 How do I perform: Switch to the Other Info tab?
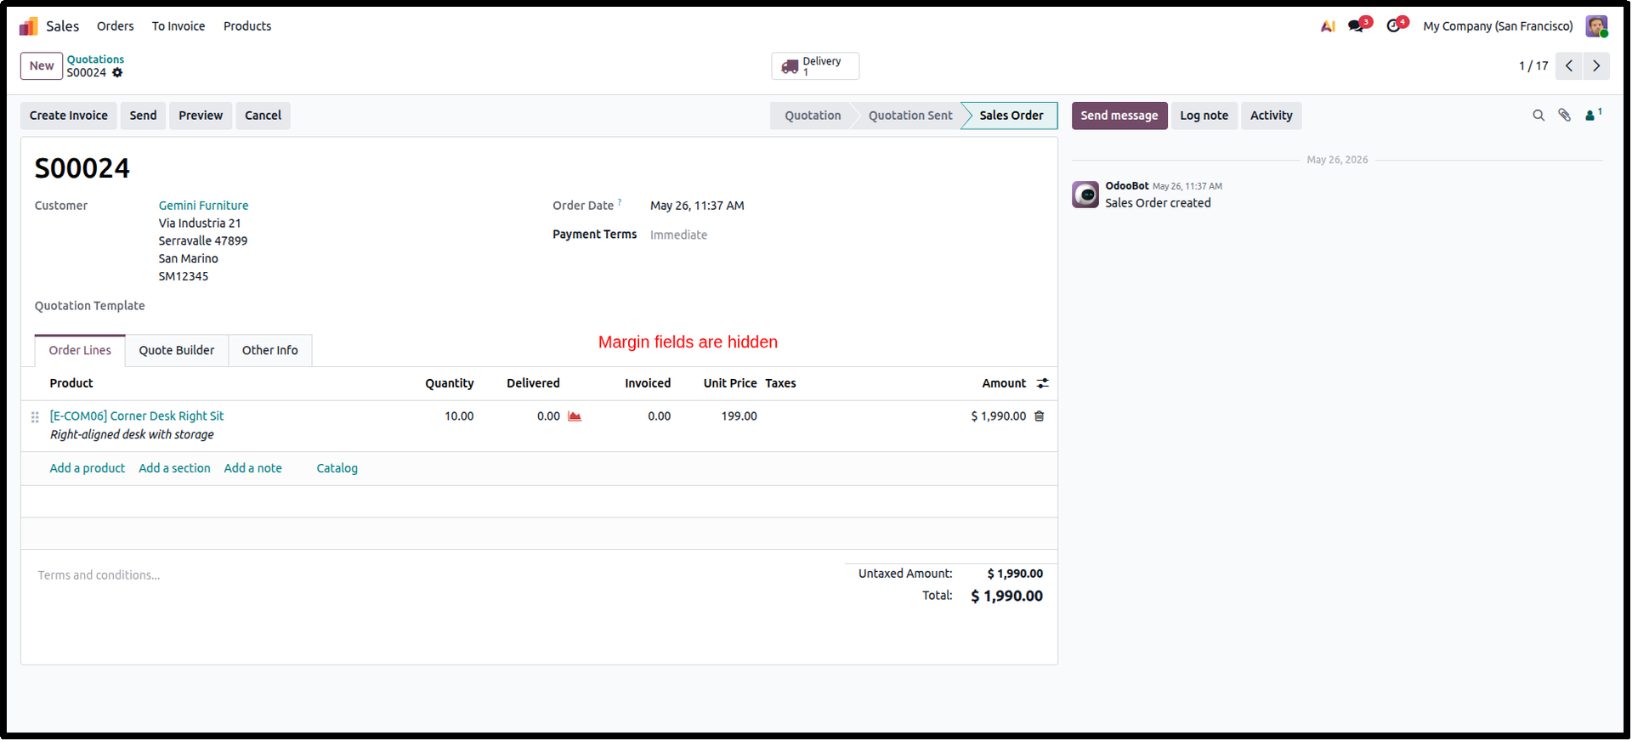[x=270, y=351]
